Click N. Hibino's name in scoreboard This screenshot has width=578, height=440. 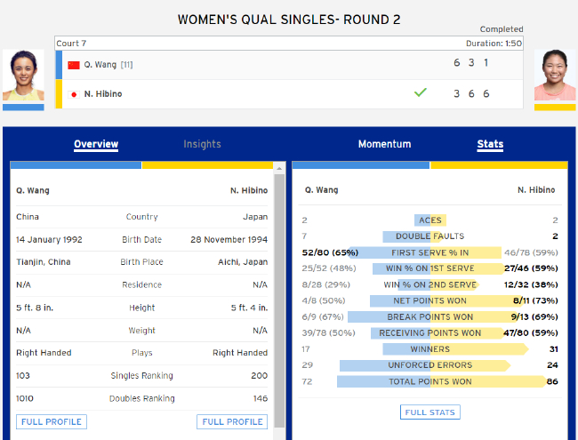coord(103,93)
